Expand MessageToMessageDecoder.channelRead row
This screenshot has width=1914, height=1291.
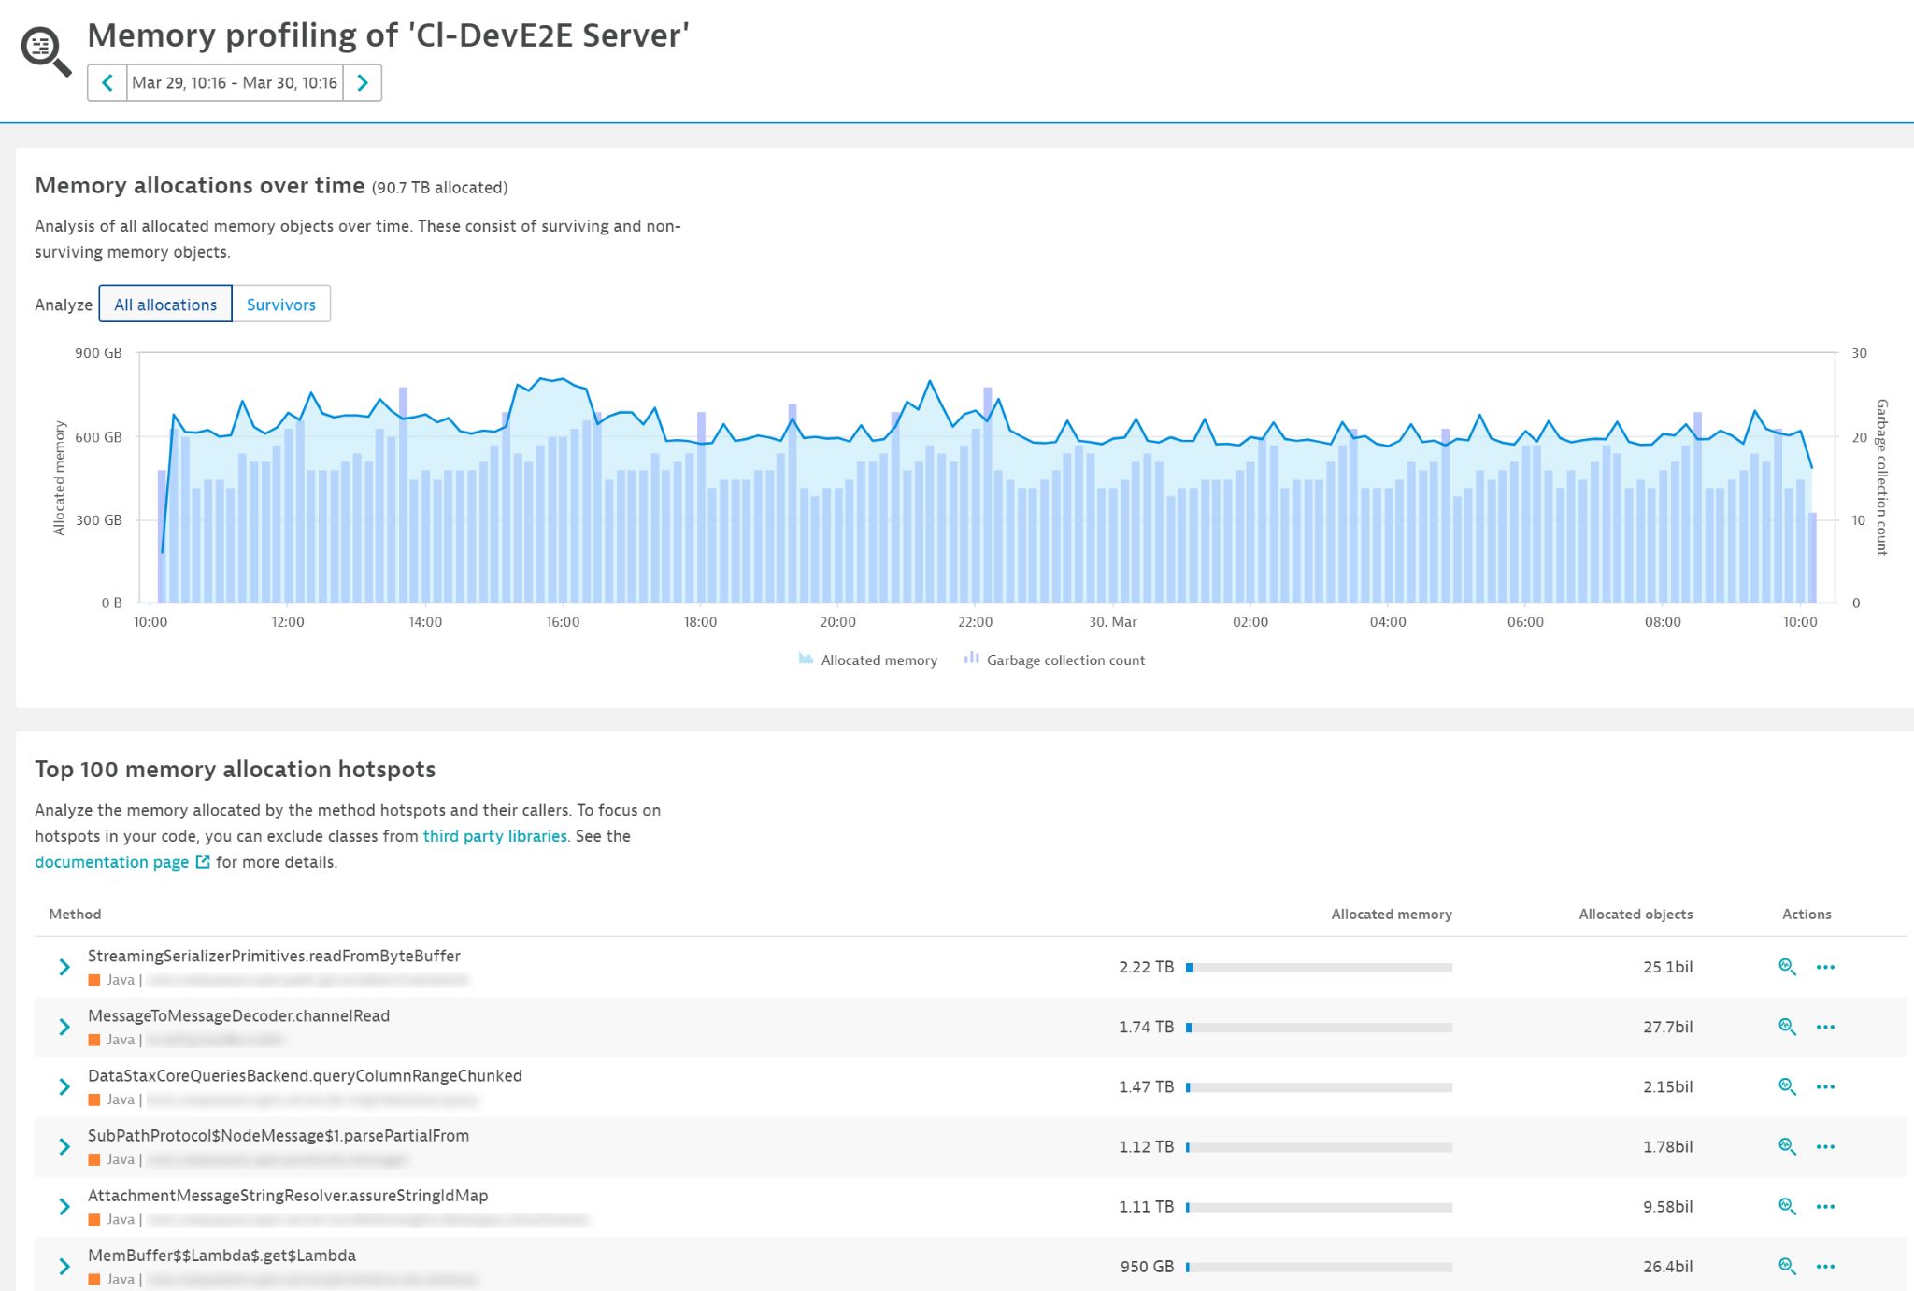click(64, 1027)
